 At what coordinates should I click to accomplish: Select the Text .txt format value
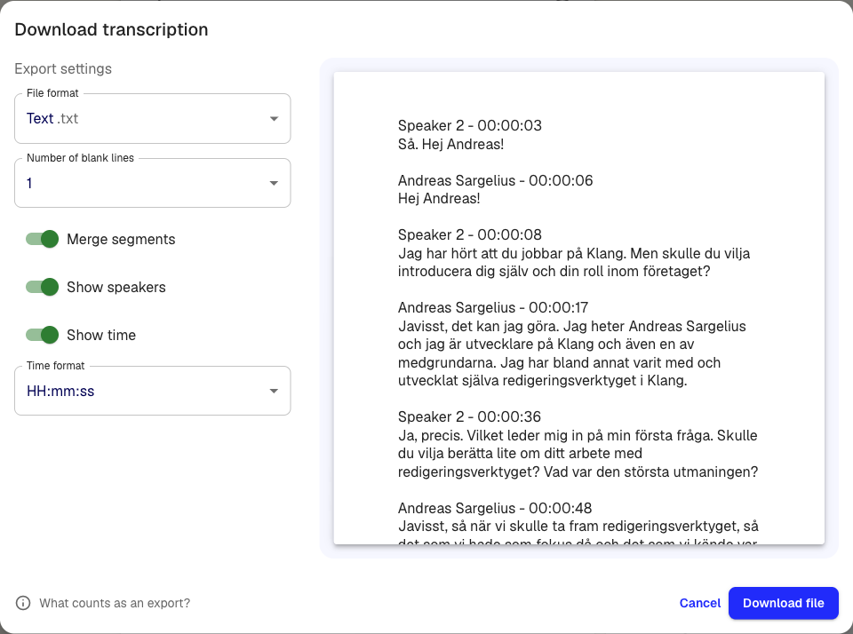[53, 118]
